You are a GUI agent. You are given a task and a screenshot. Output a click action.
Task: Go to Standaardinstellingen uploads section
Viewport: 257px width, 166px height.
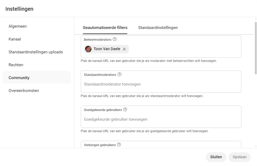[x=36, y=52]
